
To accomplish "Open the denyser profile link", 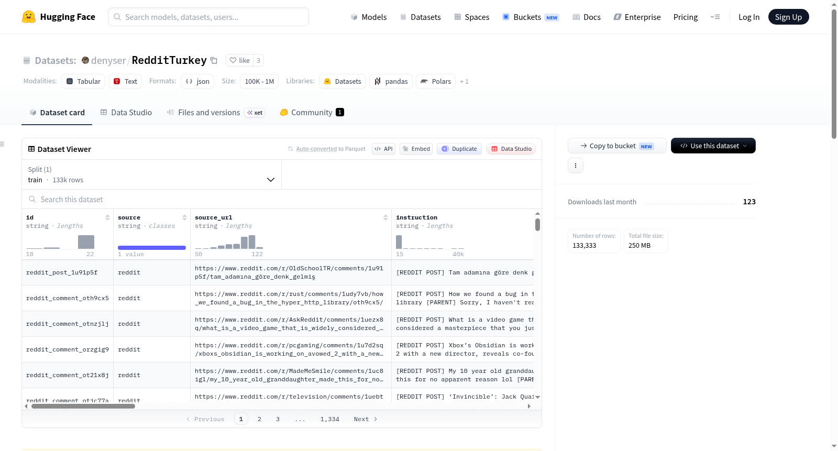I will tap(108, 60).
